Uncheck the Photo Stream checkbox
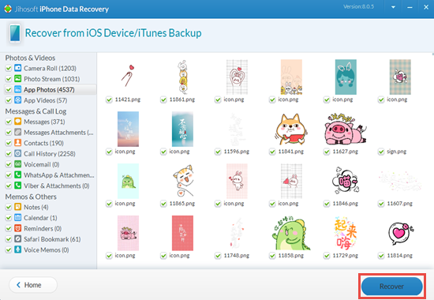The height and width of the screenshot is (300, 434). (x=9, y=79)
